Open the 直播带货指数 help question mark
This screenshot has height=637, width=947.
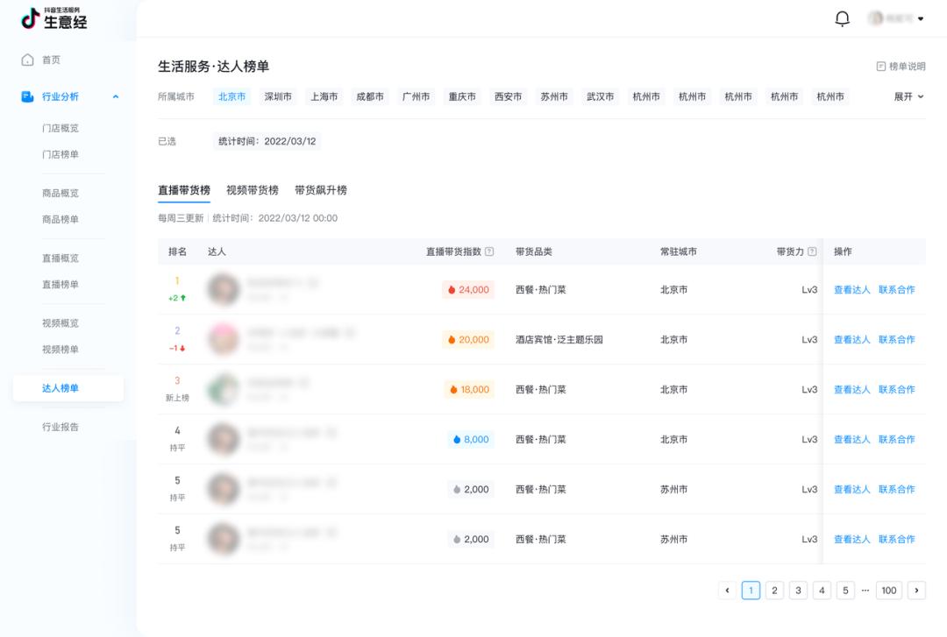pos(488,251)
